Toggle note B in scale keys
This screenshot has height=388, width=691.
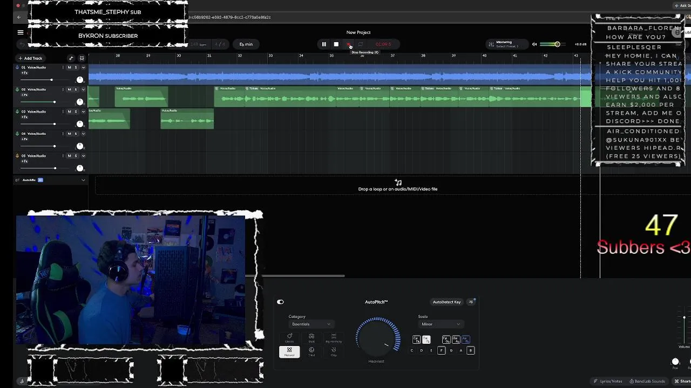[470, 350]
